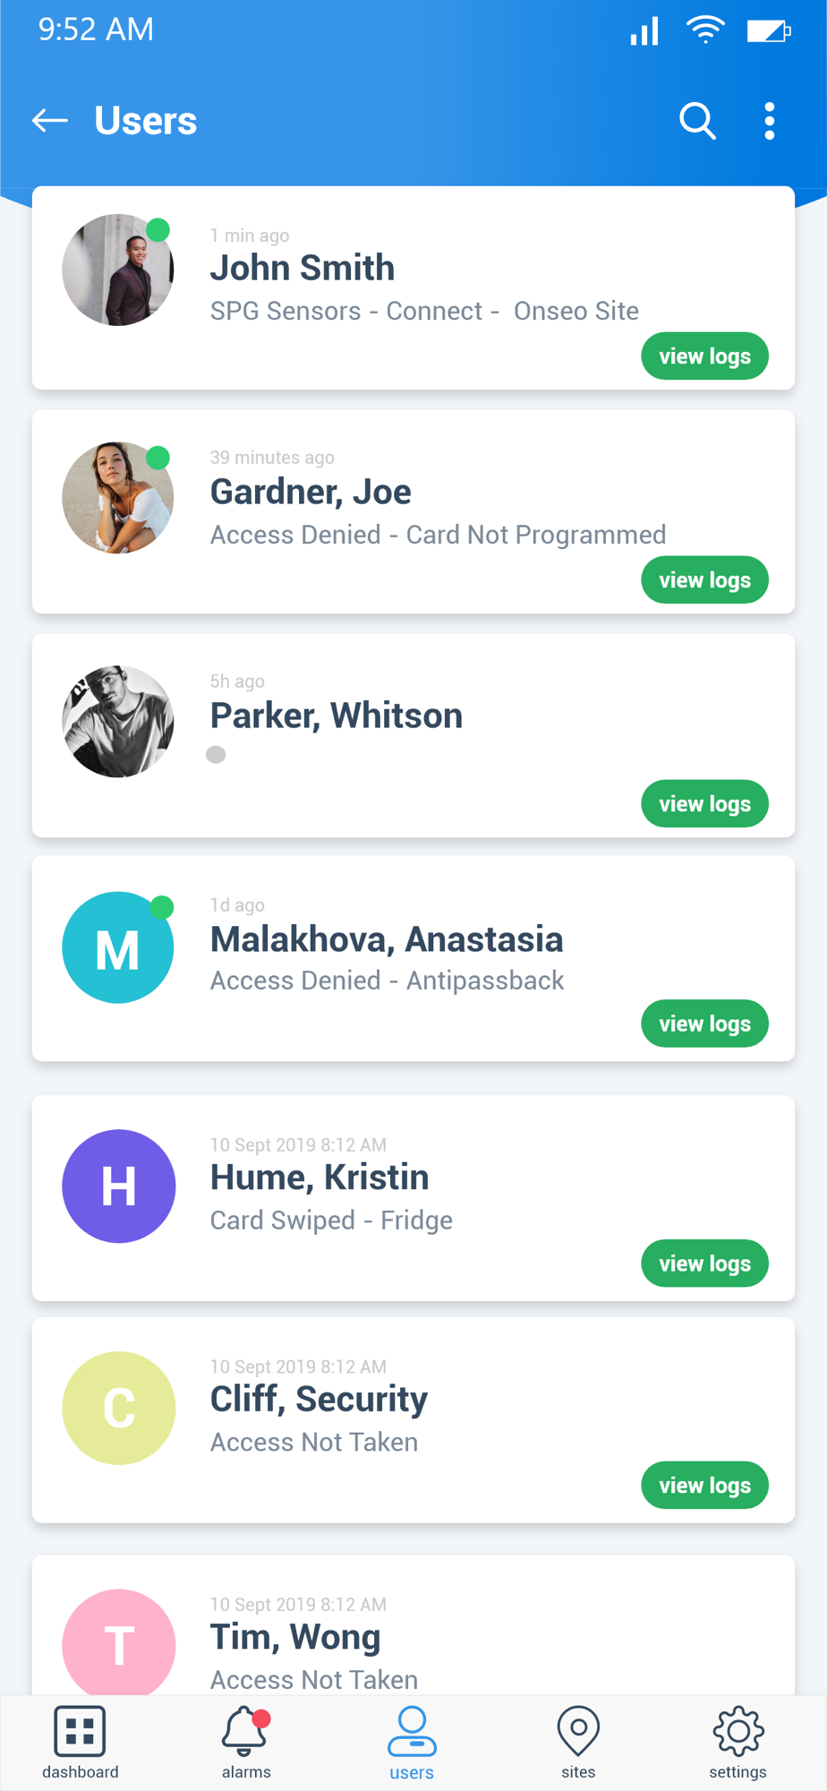Viewport: 827px width, 1791px height.
Task: Open the sites location pin
Action: 578,1743
